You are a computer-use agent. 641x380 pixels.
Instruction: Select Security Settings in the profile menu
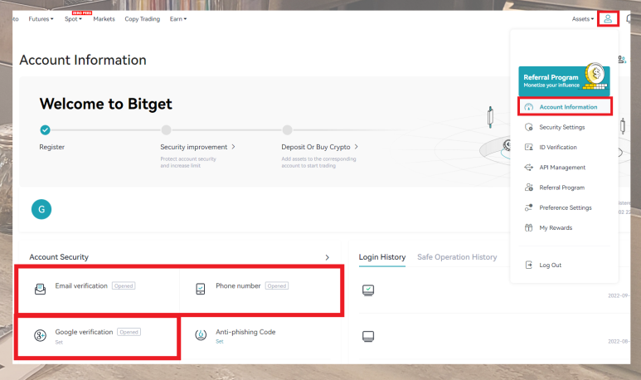(x=564, y=127)
